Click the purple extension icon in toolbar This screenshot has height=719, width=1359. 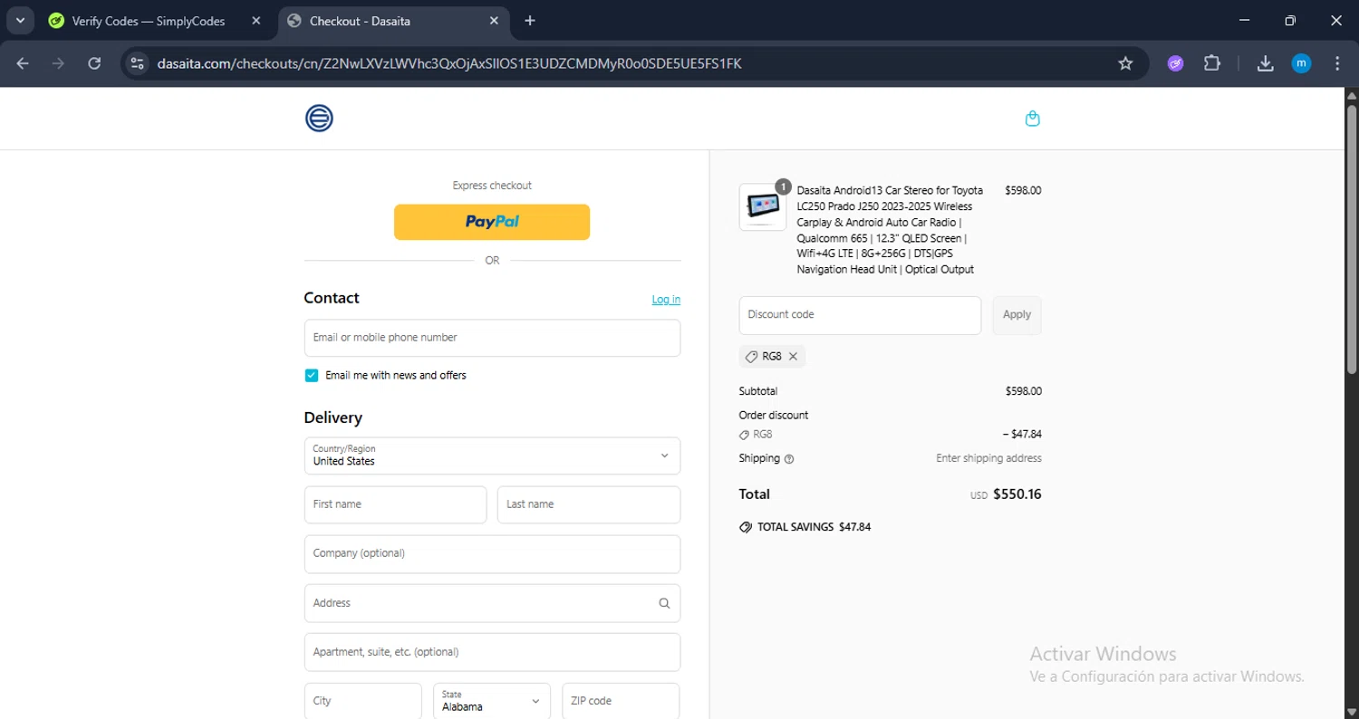tap(1175, 63)
